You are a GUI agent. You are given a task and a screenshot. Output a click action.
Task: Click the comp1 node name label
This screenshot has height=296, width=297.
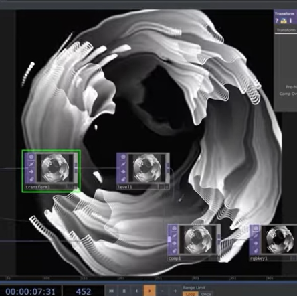(175, 258)
